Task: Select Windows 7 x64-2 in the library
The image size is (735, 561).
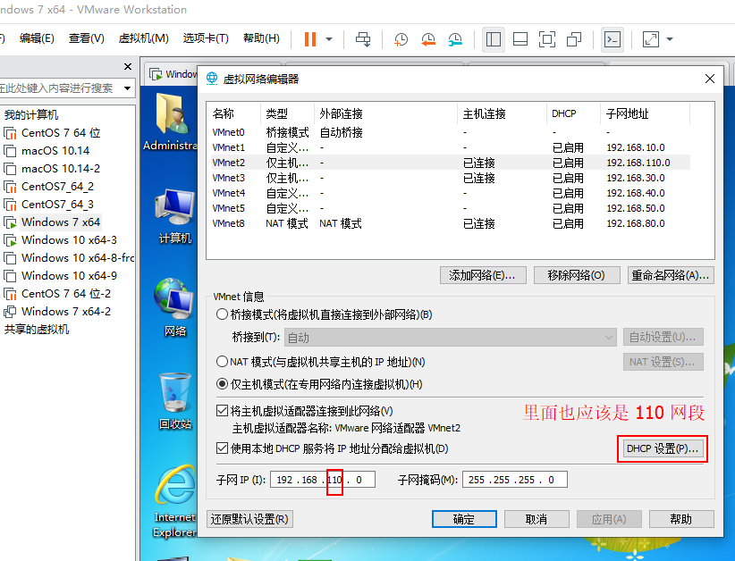Action: point(65,312)
